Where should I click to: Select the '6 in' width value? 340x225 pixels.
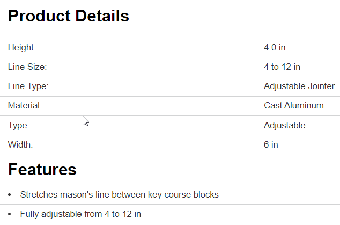[x=271, y=145]
